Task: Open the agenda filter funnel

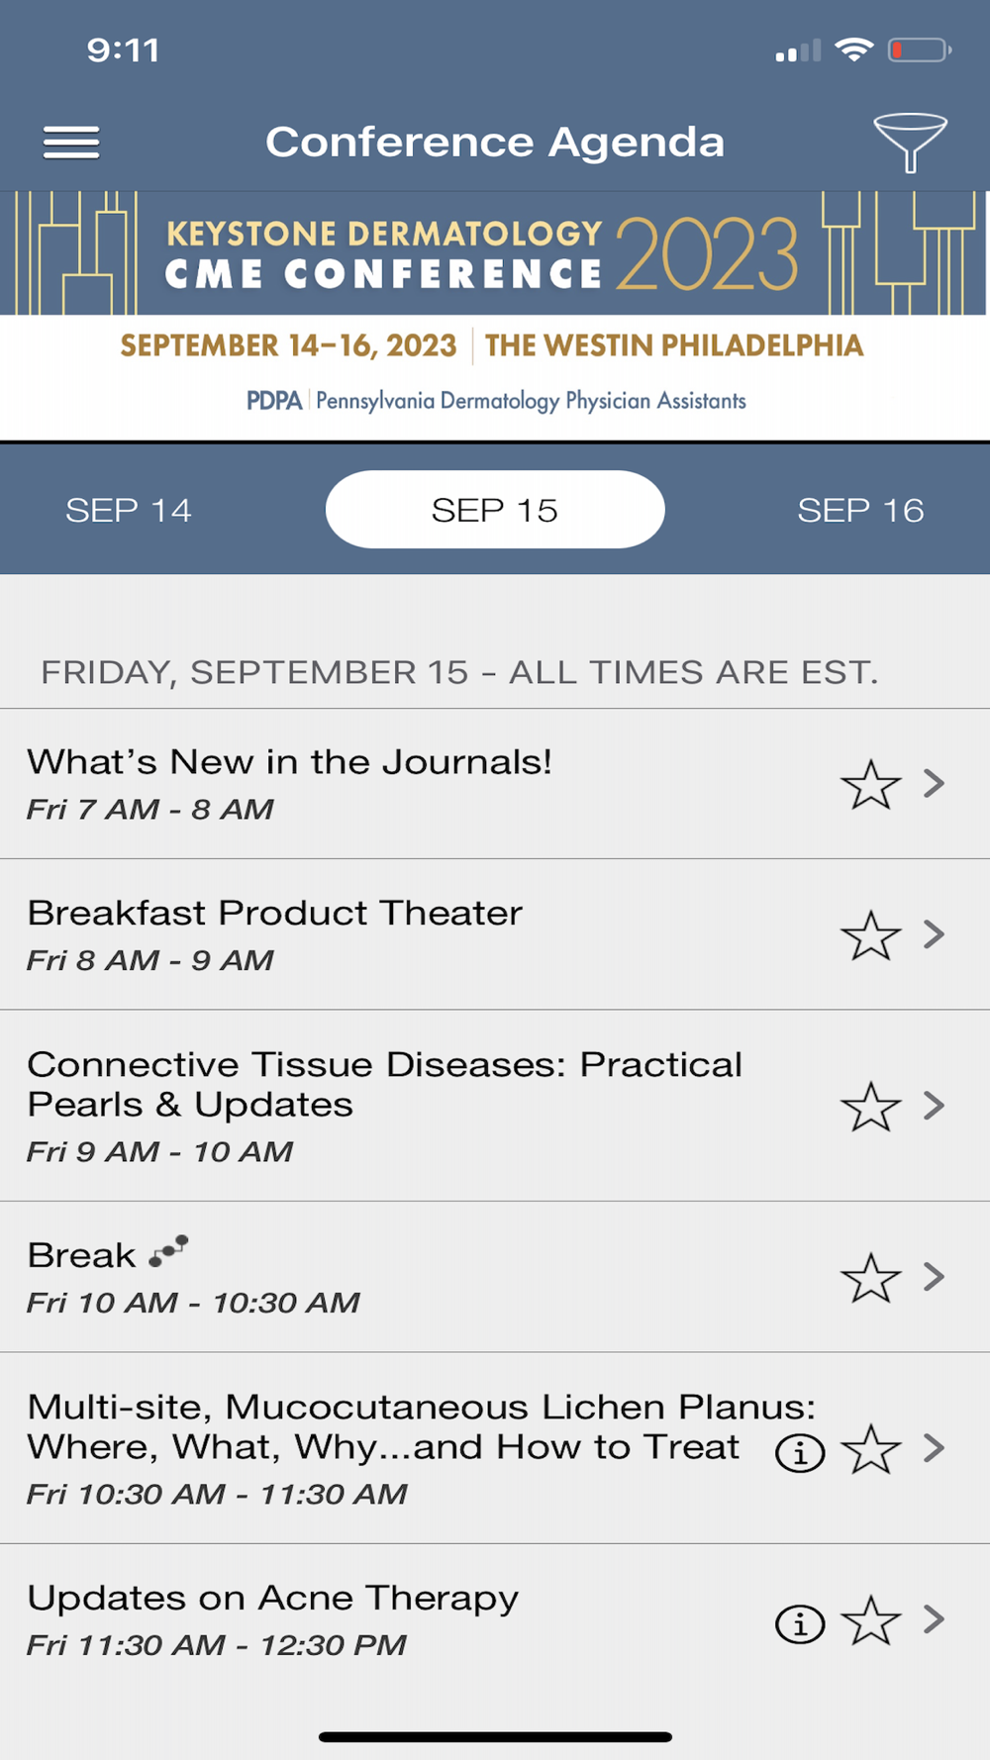Action: tap(910, 143)
